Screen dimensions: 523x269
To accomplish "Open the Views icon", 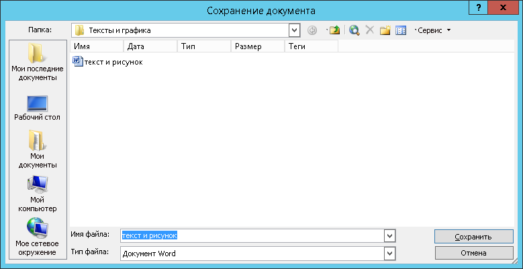I will [x=401, y=30].
